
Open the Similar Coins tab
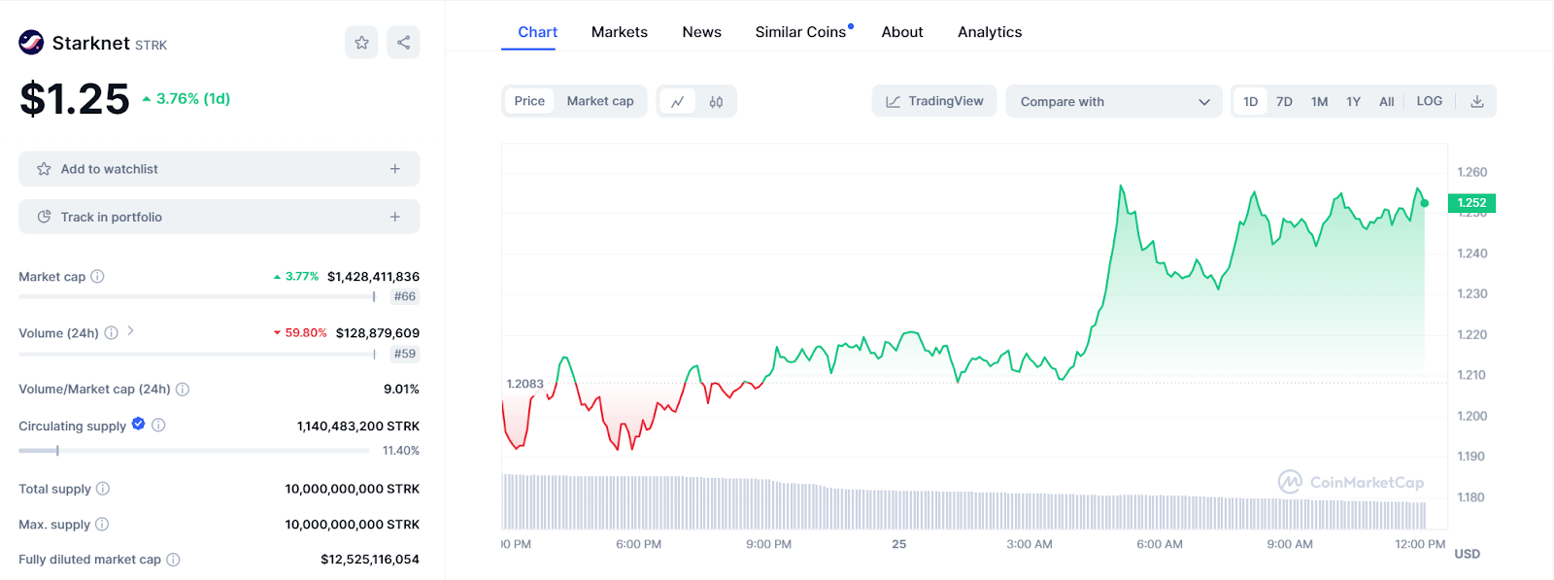(x=801, y=32)
